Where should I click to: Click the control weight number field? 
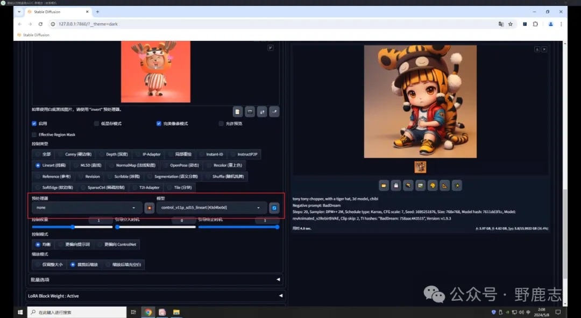point(100,220)
